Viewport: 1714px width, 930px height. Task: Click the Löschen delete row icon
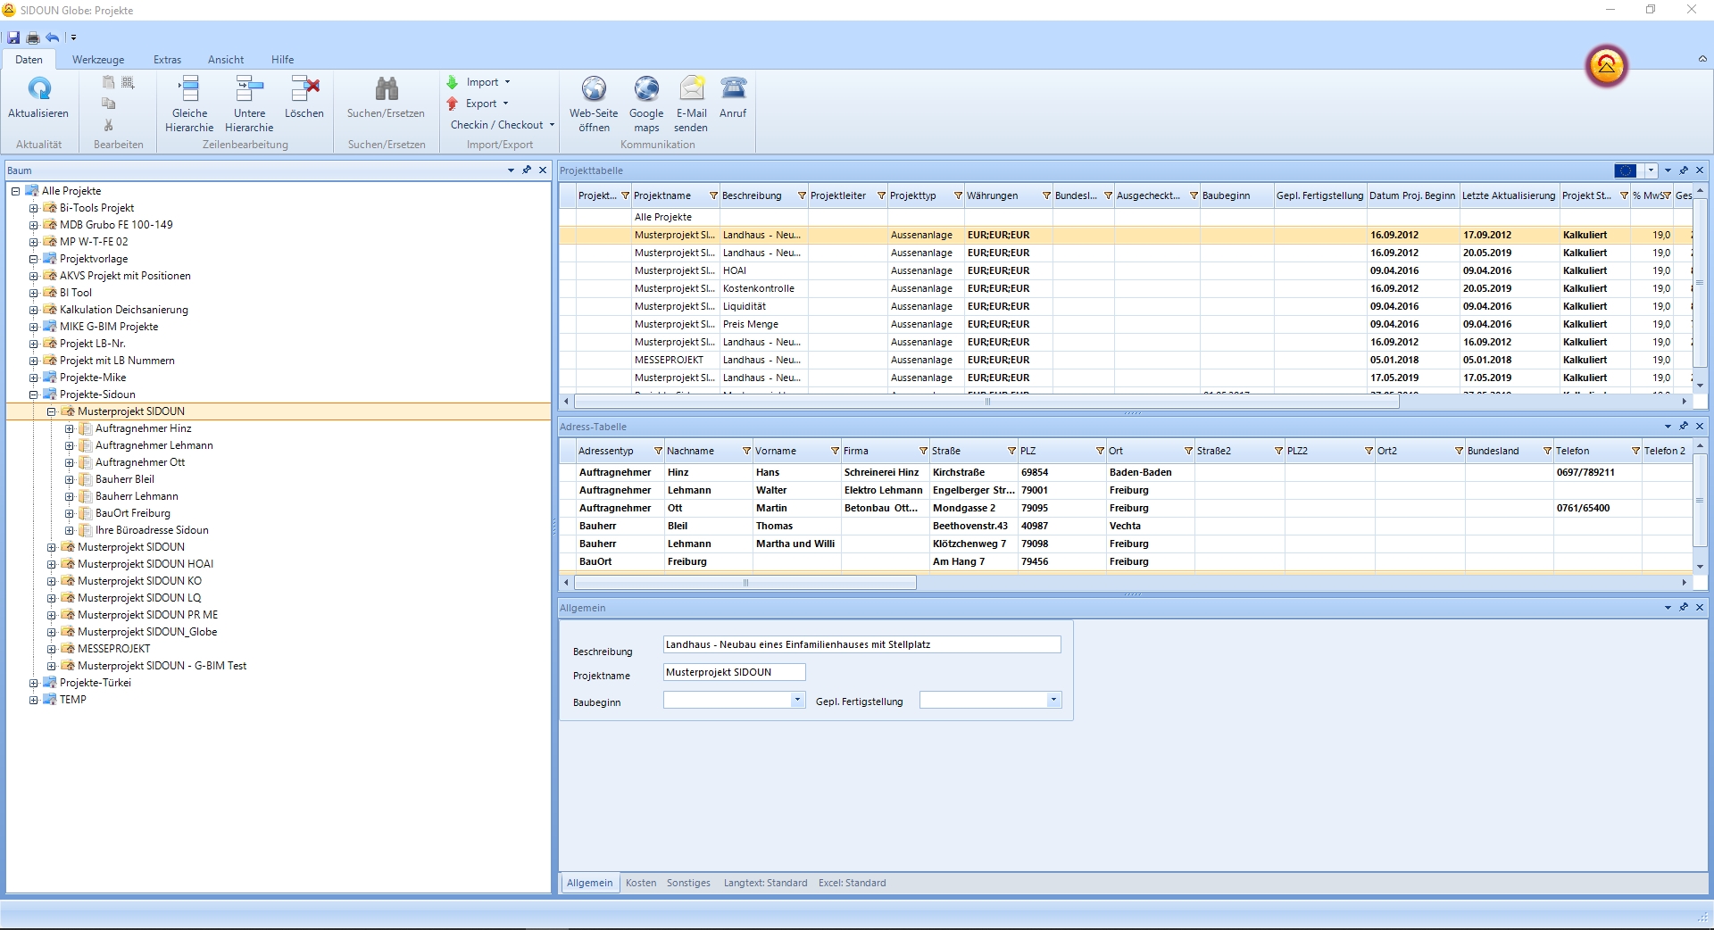coord(304,89)
